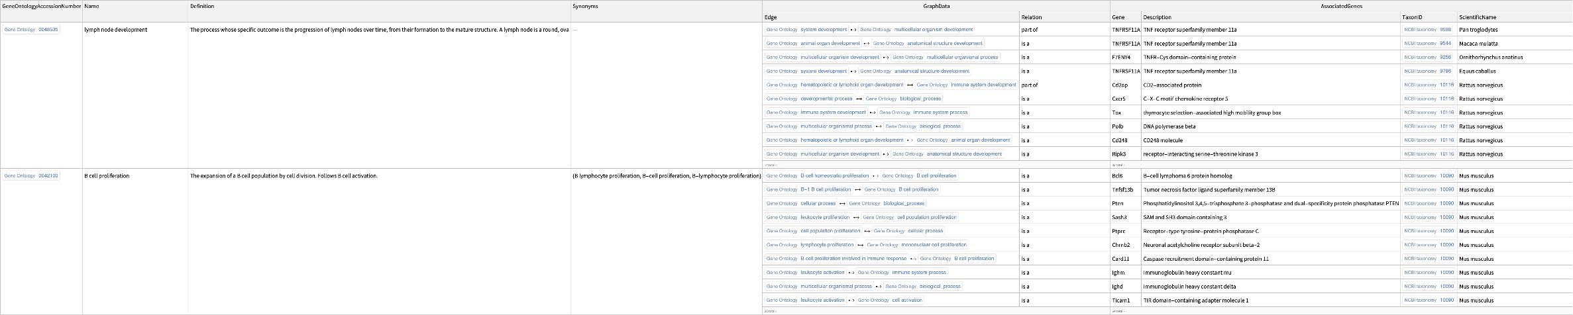Click the Gene Ontology 0048535 accession entity
1573x315 pixels.
pyautogui.click(x=31, y=30)
